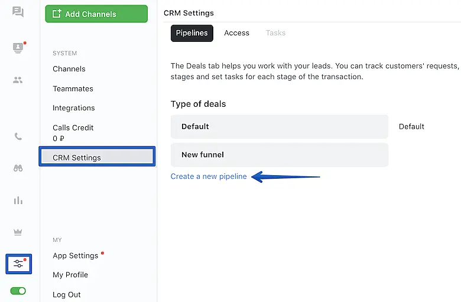461x302 pixels.
Task: Switch to the Pipelines tab
Action: click(191, 33)
